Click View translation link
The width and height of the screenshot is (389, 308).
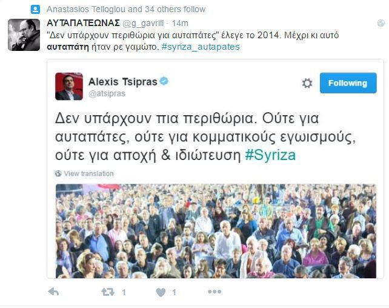(88, 173)
